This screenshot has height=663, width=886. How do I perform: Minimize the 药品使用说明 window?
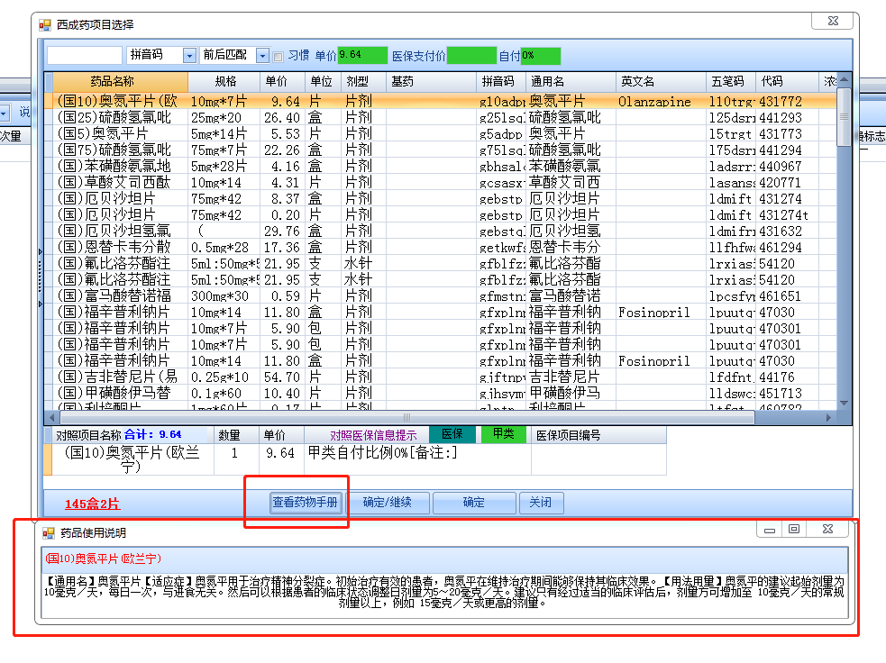(x=769, y=530)
